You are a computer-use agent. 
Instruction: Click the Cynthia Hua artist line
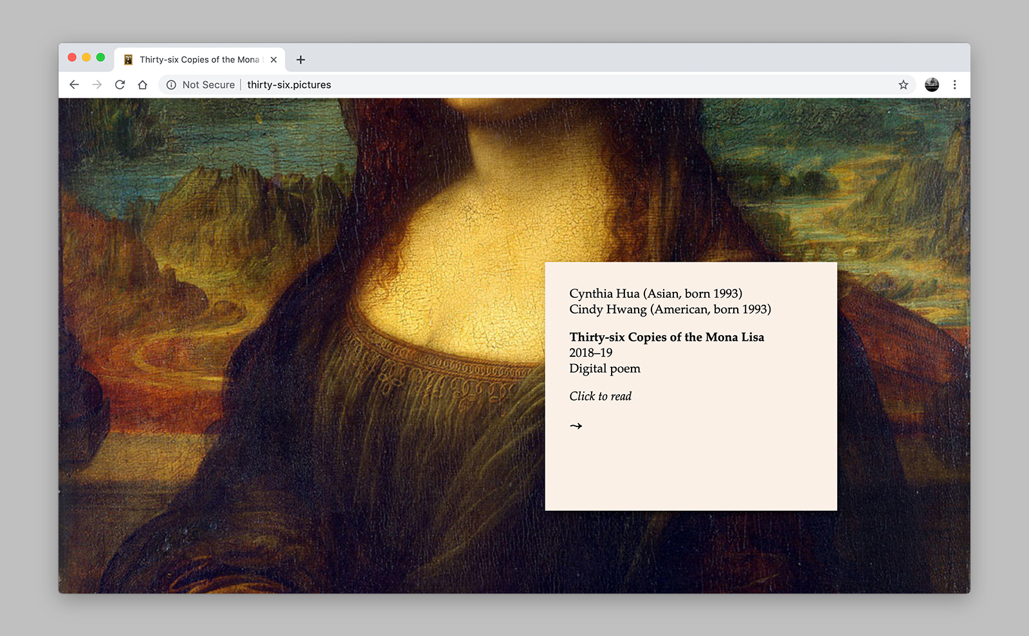(x=655, y=294)
